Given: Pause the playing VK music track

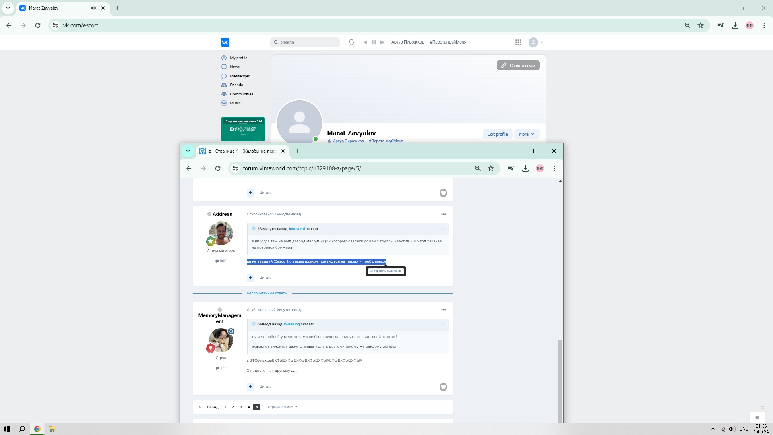Looking at the screenshot, I should [374, 42].
